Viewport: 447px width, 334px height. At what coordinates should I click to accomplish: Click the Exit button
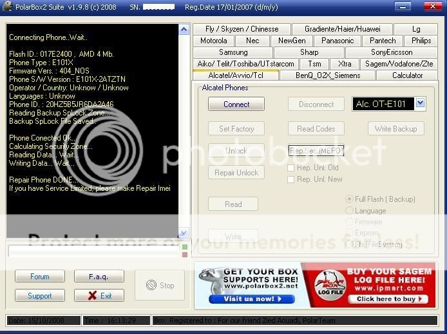click(99, 295)
